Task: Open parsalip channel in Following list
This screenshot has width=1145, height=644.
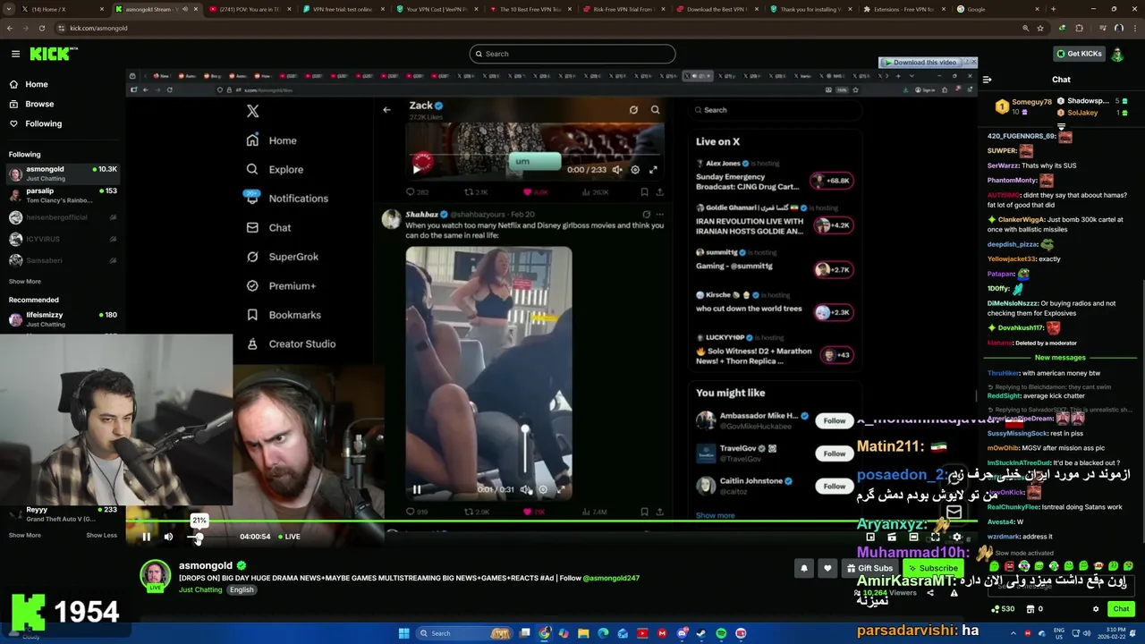Action: click(x=62, y=195)
